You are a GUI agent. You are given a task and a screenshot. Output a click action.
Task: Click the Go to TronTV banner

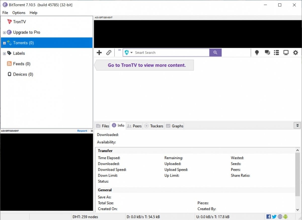click(144, 65)
